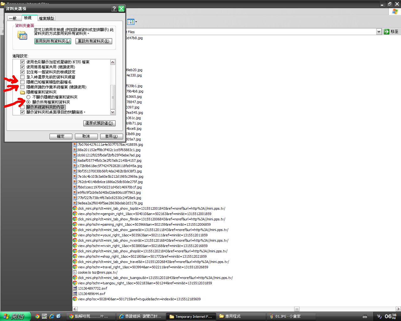Click the Views toolbar icon in Explorer

pos(131,22)
